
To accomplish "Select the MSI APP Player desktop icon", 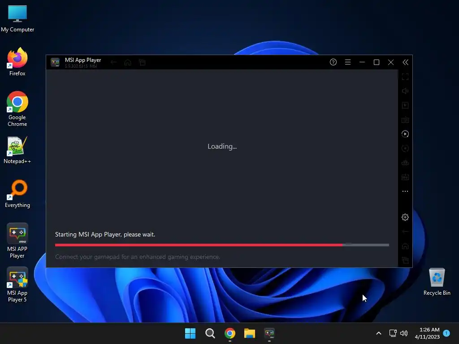I will click(x=17, y=241).
